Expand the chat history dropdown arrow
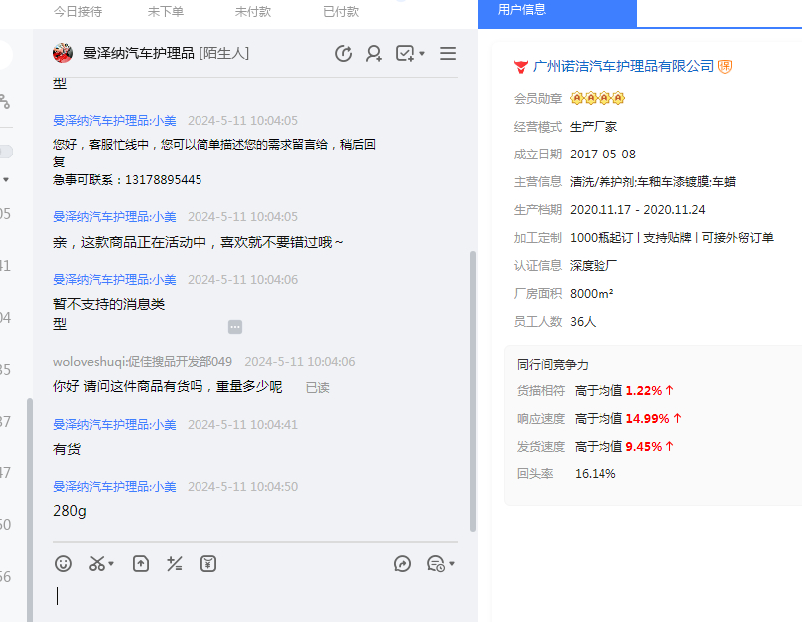Screen dimensions: 802x622 452,564
